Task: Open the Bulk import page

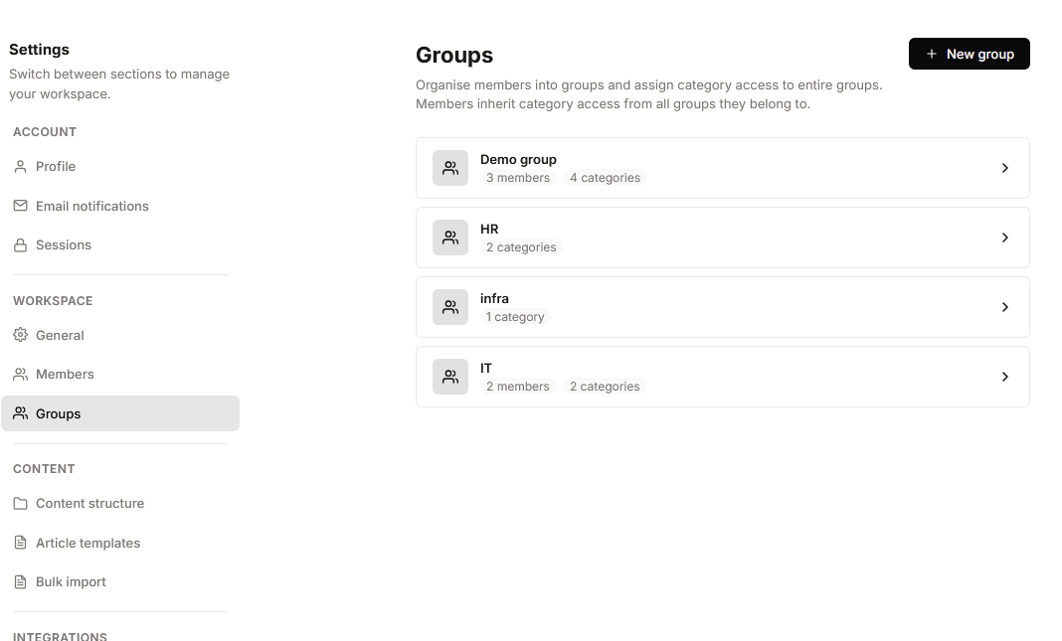Action: click(71, 582)
